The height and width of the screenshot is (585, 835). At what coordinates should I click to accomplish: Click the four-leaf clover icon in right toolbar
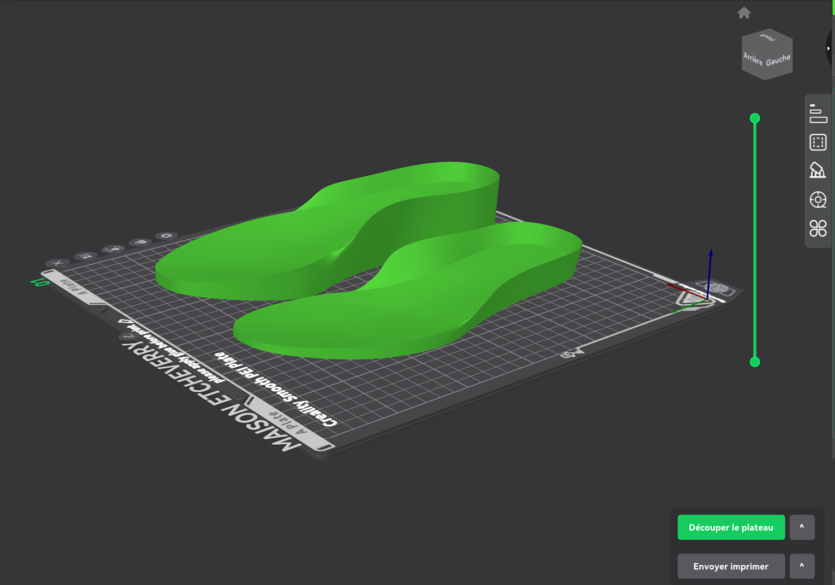click(818, 229)
